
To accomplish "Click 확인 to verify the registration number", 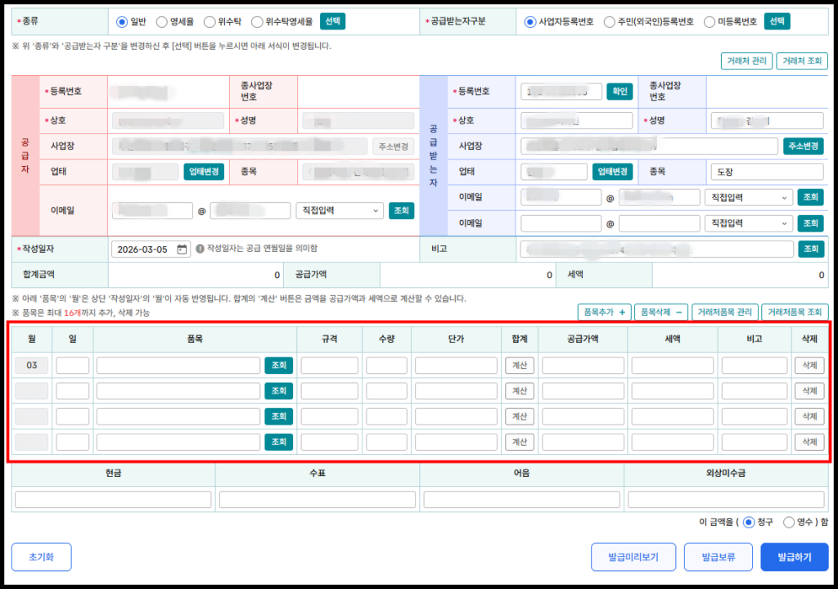I will point(619,91).
